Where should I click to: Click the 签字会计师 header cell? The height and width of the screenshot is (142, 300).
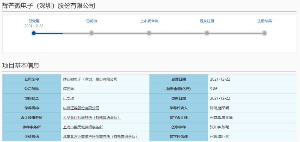(x=179, y=118)
